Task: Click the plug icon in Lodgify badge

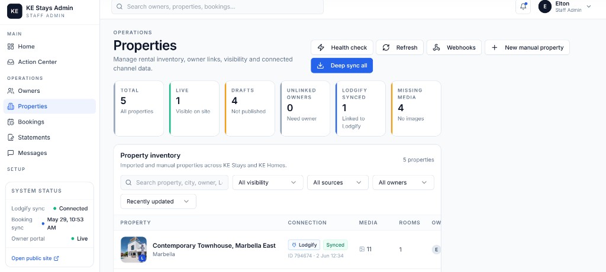Action: coord(294,245)
